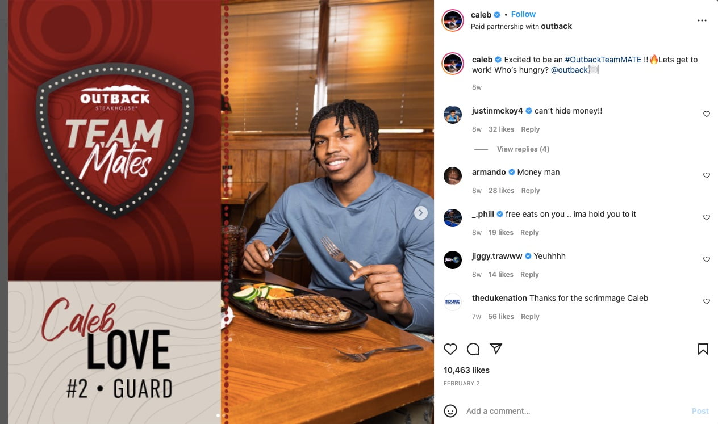Follow caleb's account

523,14
